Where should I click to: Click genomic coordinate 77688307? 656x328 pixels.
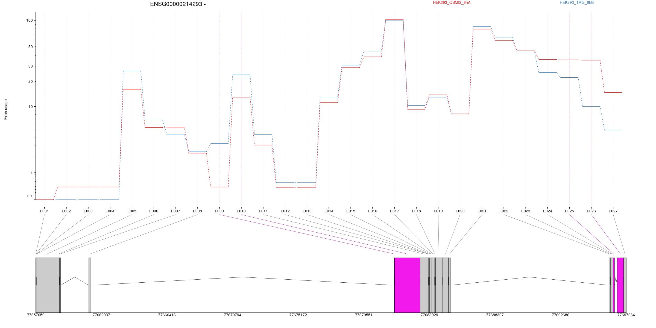pos(495,315)
